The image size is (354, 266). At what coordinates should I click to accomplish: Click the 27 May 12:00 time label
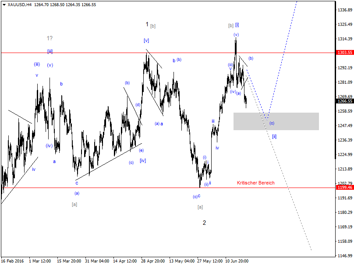[210, 261]
